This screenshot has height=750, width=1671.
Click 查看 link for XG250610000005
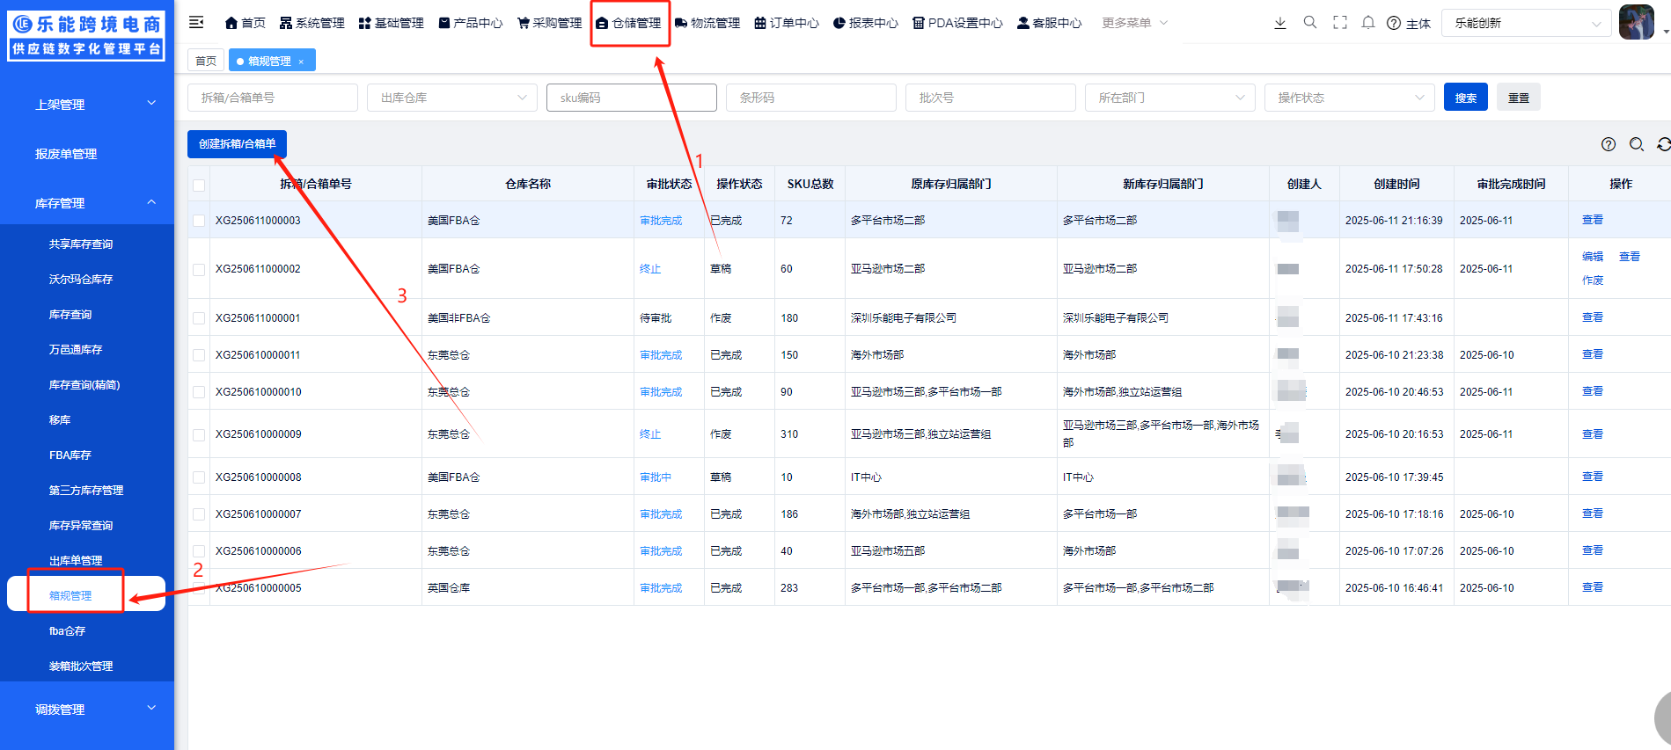pyautogui.click(x=1593, y=587)
